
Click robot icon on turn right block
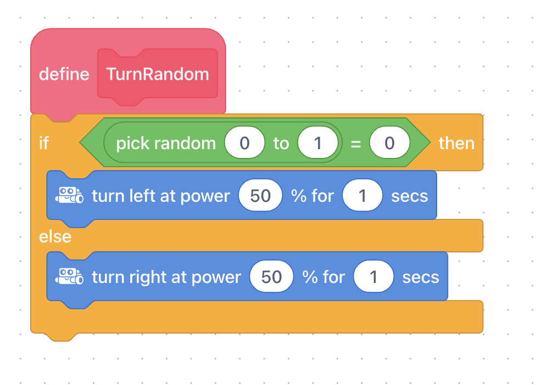click(69, 276)
